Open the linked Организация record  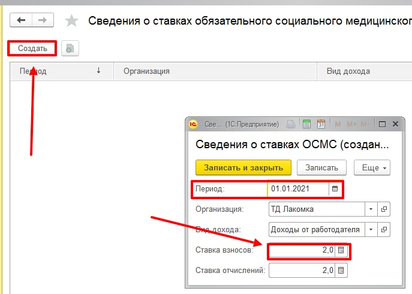pyautogui.click(x=384, y=209)
